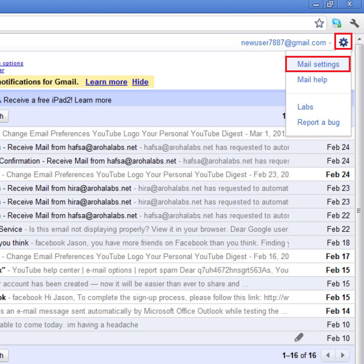The height and width of the screenshot is (364, 364).
Task: Select Mail settings from the dropdown
Action: 318,64
